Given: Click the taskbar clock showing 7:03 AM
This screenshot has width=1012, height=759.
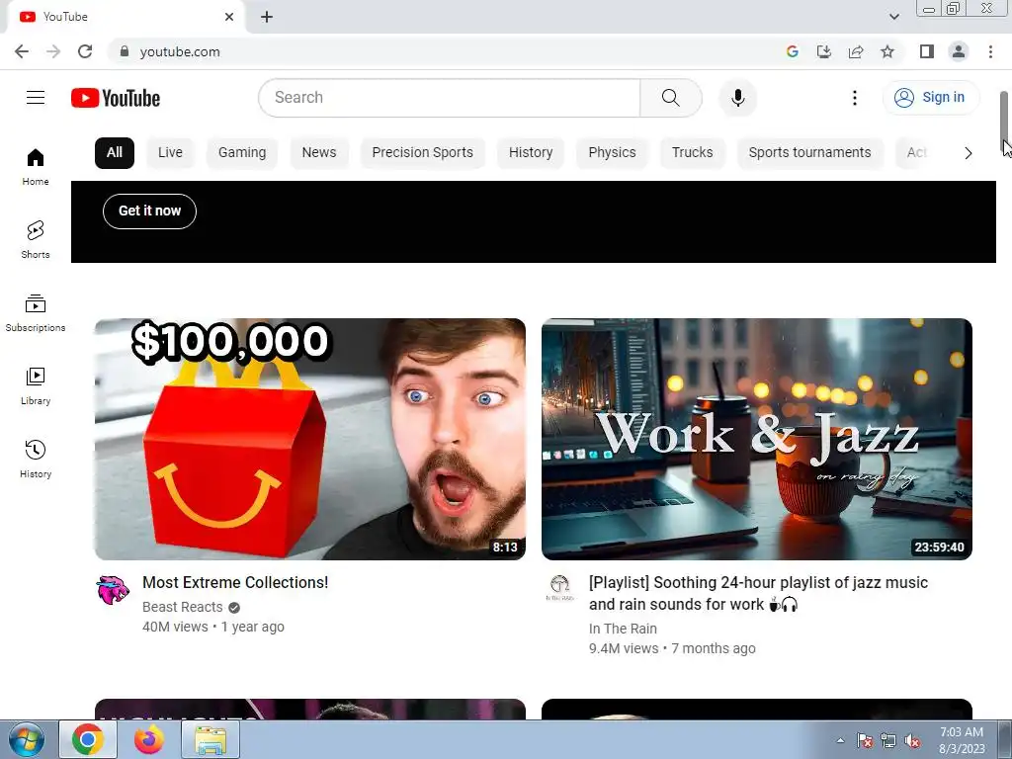Looking at the screenshot, I should click(961, 740).
